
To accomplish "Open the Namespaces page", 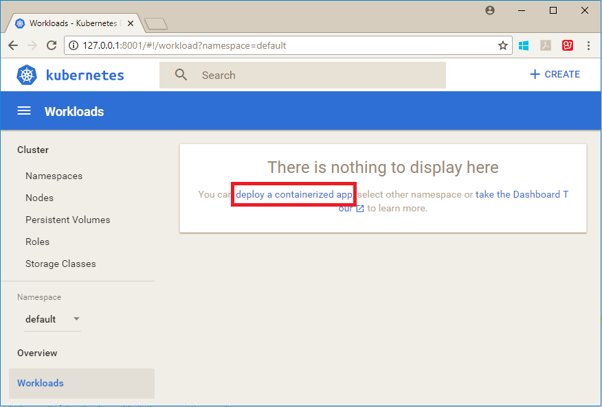I will 54,176.
